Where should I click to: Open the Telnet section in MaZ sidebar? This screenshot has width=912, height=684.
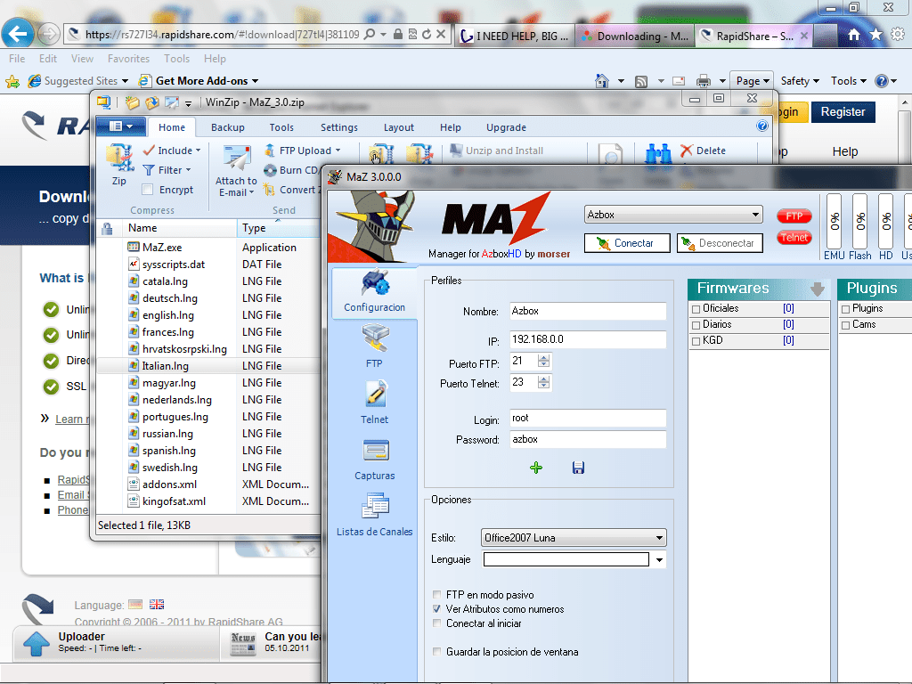[375, 403]
